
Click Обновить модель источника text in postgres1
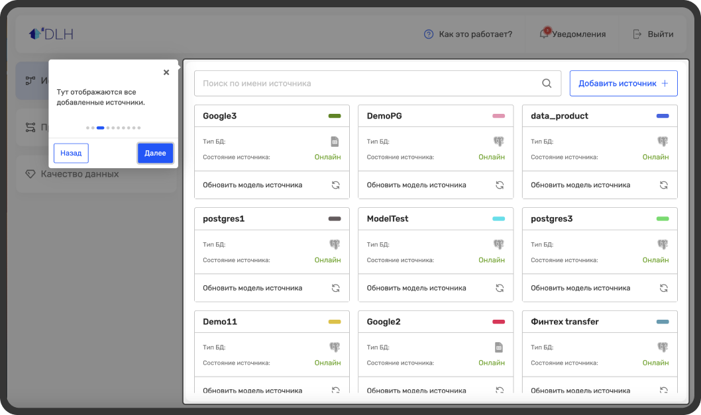(x=252, y=288)
